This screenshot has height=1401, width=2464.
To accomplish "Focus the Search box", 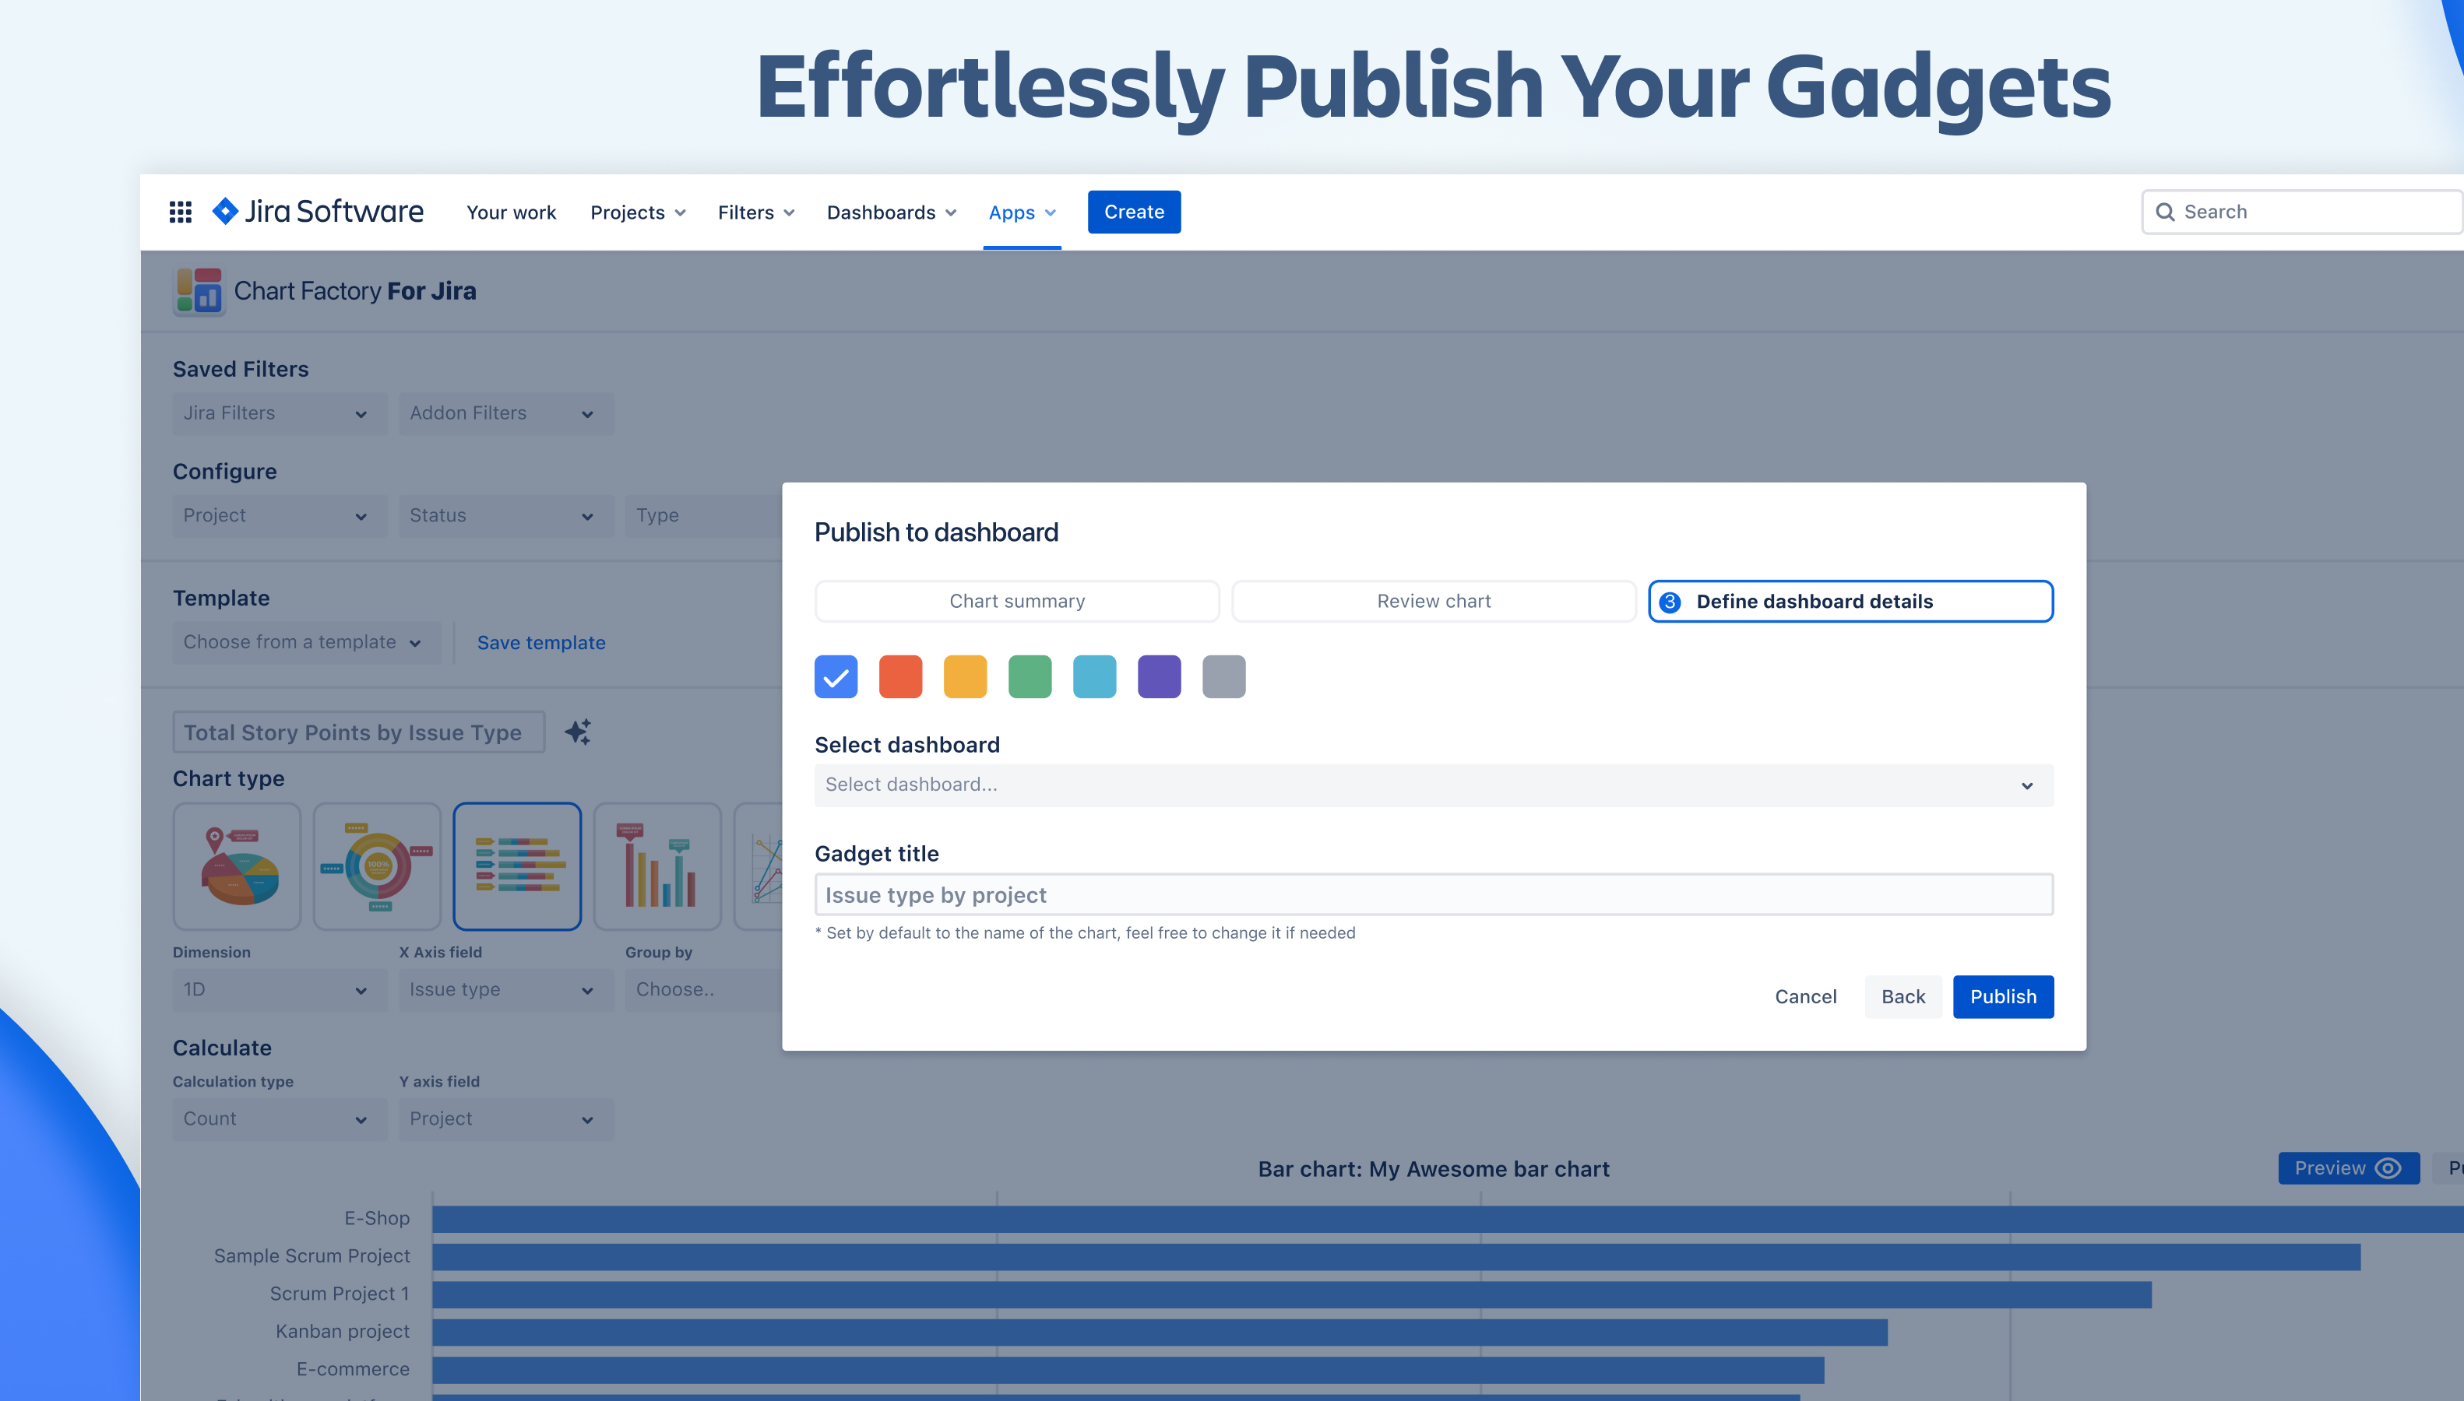I will click(x=2302, y=212).
